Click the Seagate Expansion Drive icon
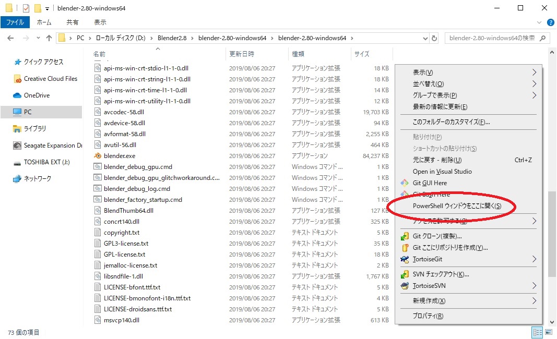 pyautogui.click(x=17, y=145)
